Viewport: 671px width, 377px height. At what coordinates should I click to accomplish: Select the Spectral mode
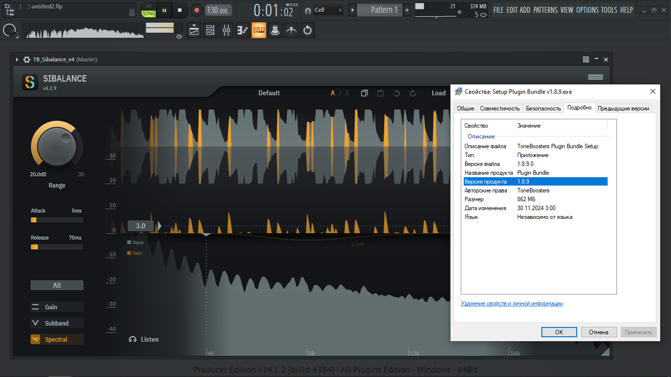point(57,339)
